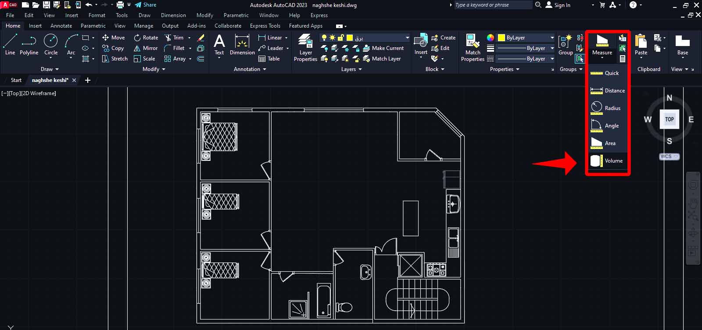The width and height of the screenshot is (702, 330).
Task: Open Layer Properties panel
Action: click(x=305, y=48)
